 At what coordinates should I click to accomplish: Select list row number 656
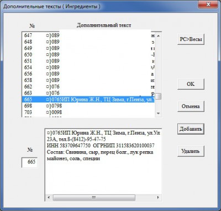point(88,74)
